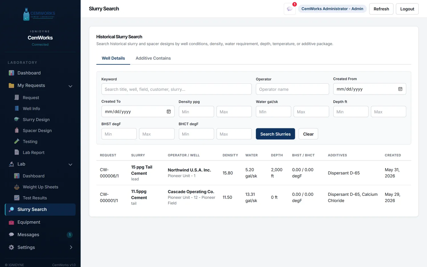Focus the Depth ft Min field
427x267 pixels.
tap(351, 112)
